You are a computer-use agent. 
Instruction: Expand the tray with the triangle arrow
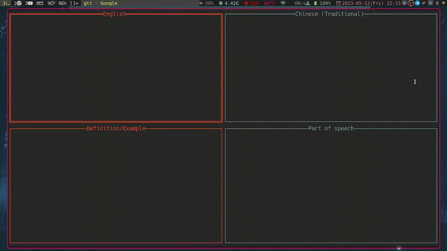444,3
